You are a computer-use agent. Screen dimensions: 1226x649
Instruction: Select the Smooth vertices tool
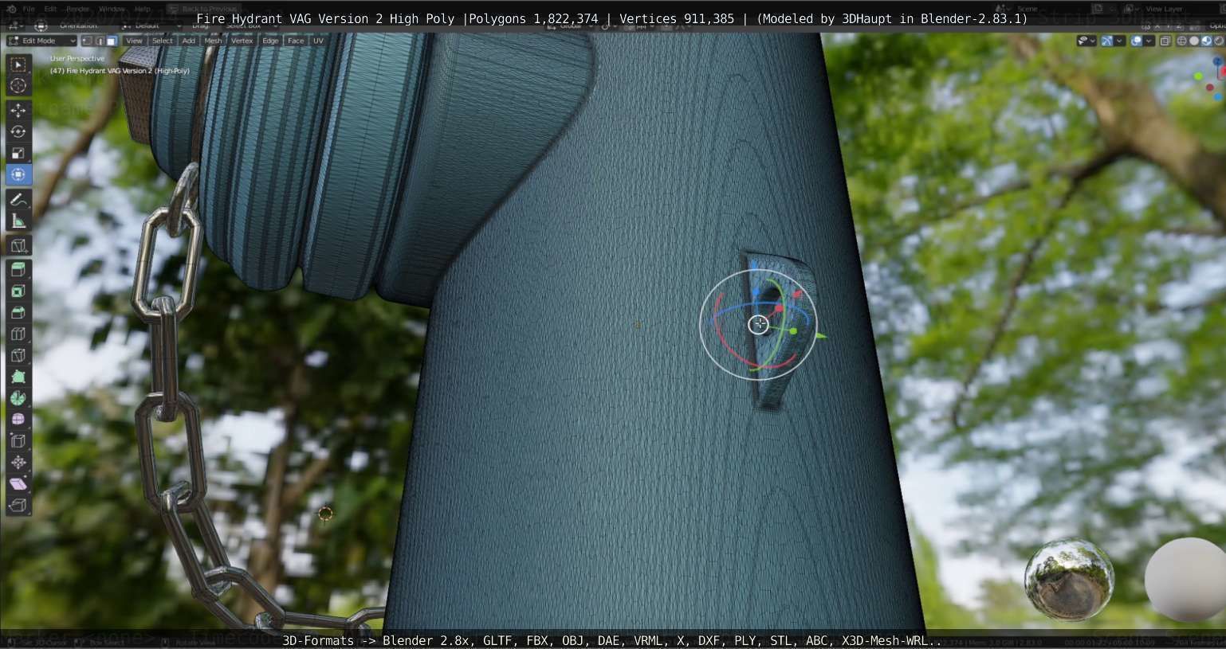18,420
